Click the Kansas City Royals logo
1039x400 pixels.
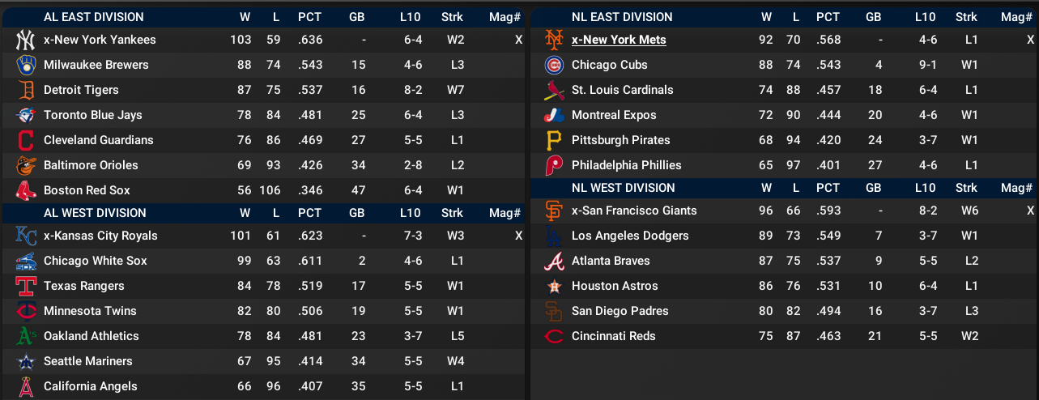[26, 236]
